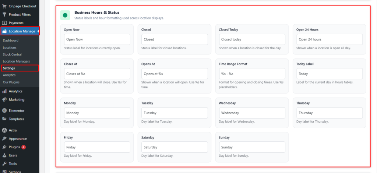Screen dimensions: 377x173
Task: Open the Stock Central submenu link
Action: 12,54
